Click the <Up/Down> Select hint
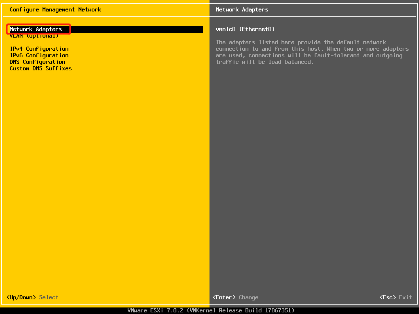Image resolution: width=419 pixels, height=314 pixels. (32, 297)
